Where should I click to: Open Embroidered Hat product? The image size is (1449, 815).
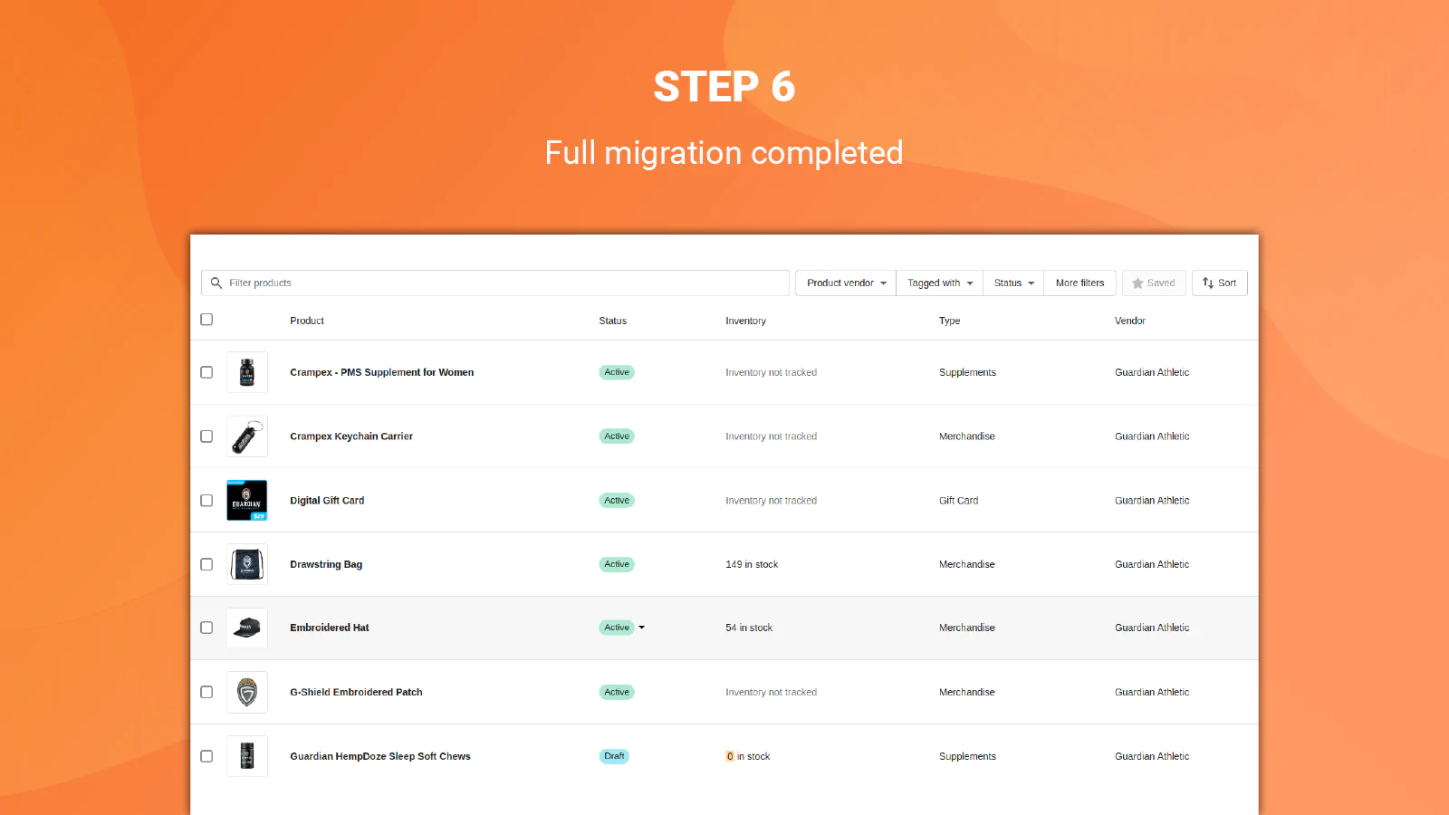330,628
